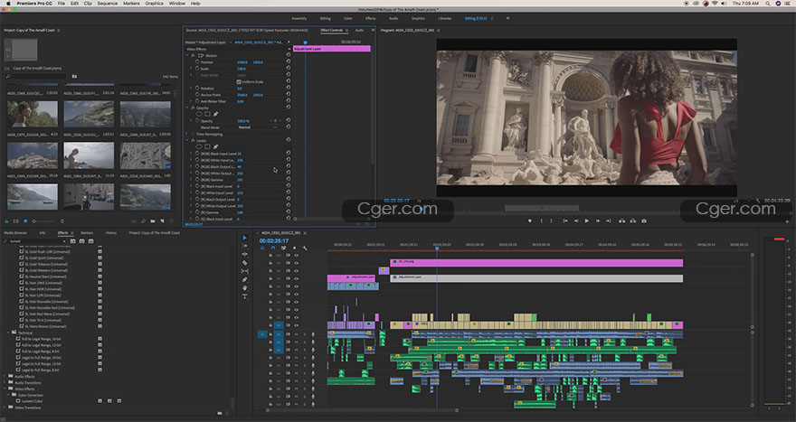
Task: Play the sequence in Program monitor
Action: 587,221
